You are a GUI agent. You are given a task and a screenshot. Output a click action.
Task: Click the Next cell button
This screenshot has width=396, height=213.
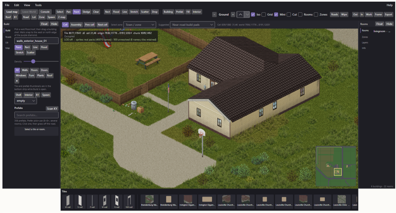[102, 25]
